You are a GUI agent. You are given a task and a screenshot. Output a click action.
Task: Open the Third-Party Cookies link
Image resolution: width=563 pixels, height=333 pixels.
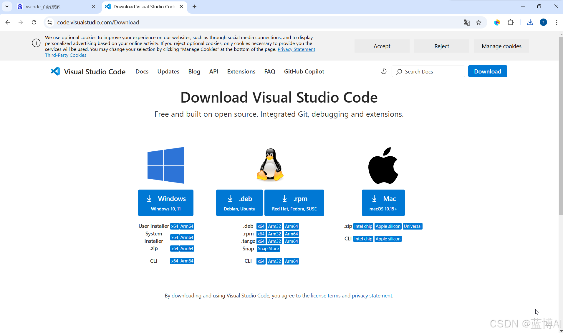(66, 55)
